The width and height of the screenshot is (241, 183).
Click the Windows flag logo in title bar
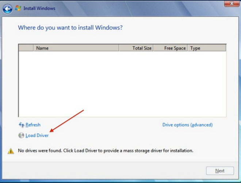pyautogui.click(x=18, y=8)
